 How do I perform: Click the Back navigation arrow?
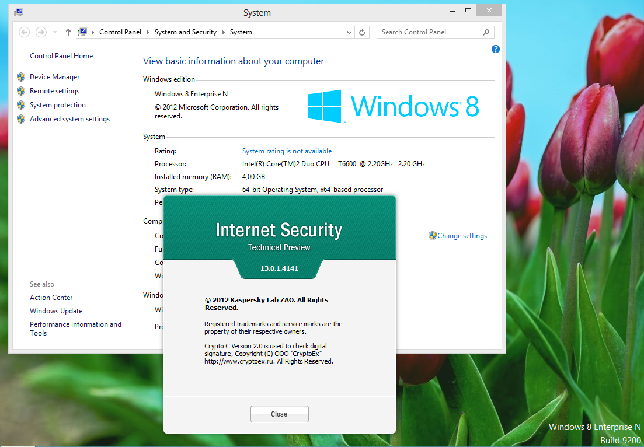pyautogui.click(x=25, y=32)
